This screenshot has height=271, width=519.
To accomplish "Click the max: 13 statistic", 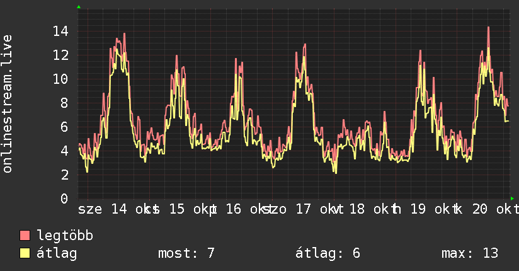I will [470, 253].
